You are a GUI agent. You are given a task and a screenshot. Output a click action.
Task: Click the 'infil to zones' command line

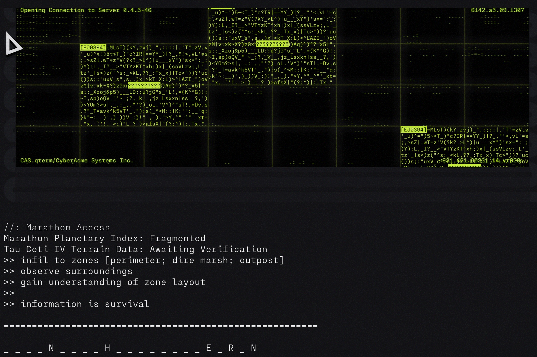click(144, 260)
